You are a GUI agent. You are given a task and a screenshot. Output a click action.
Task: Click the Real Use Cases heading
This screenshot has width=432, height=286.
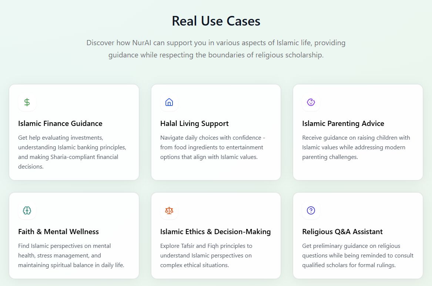[216, 21]
